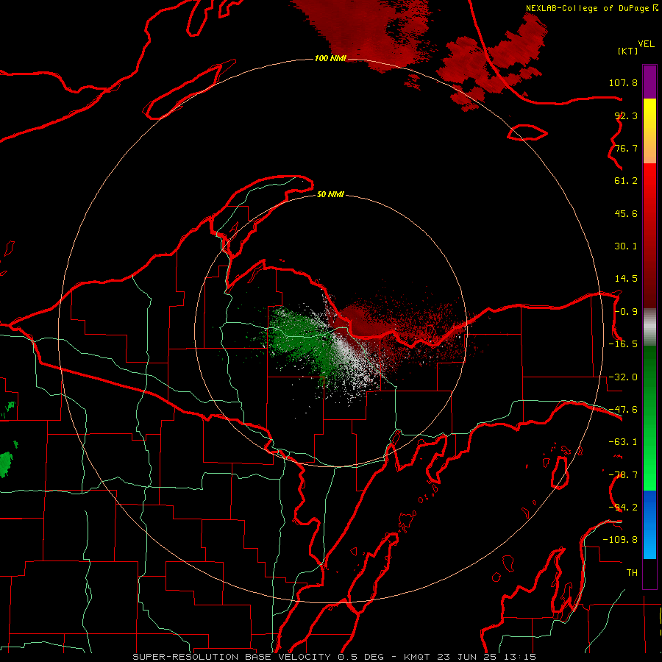
Task: Click the red outbound velocity echo near radar
Action: [x=363, y=323]
